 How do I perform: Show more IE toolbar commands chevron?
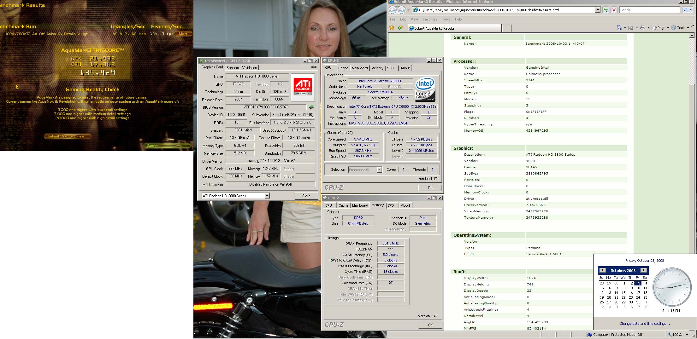(693, 26)
